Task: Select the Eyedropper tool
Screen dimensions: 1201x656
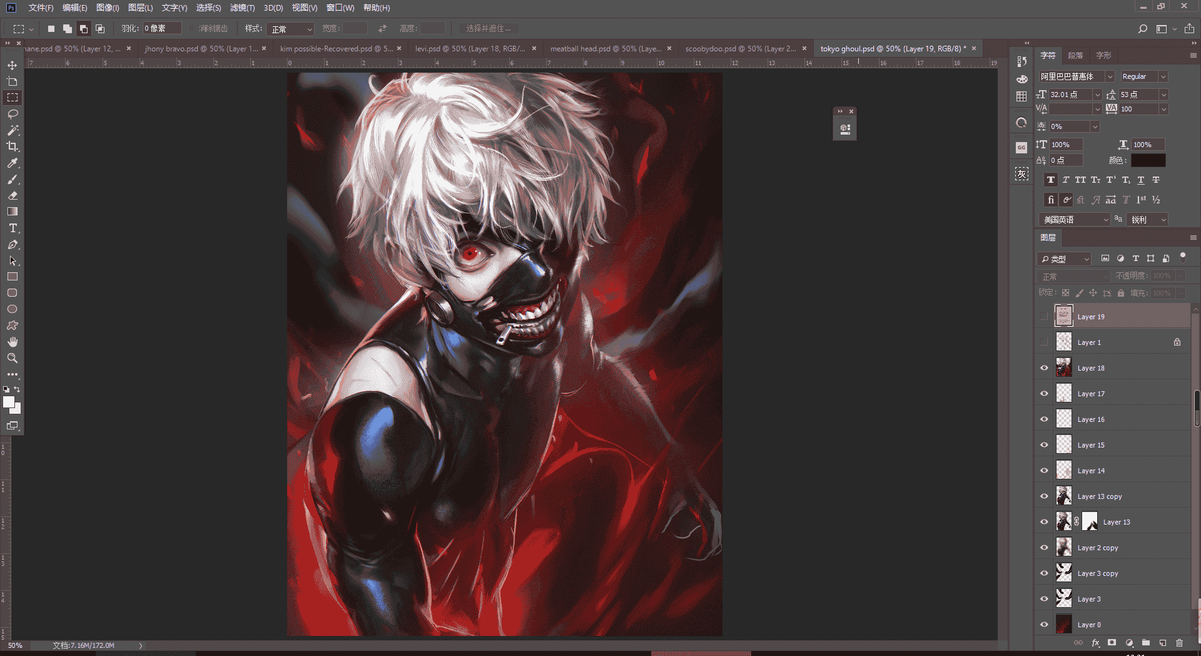Action: point(12,163)
